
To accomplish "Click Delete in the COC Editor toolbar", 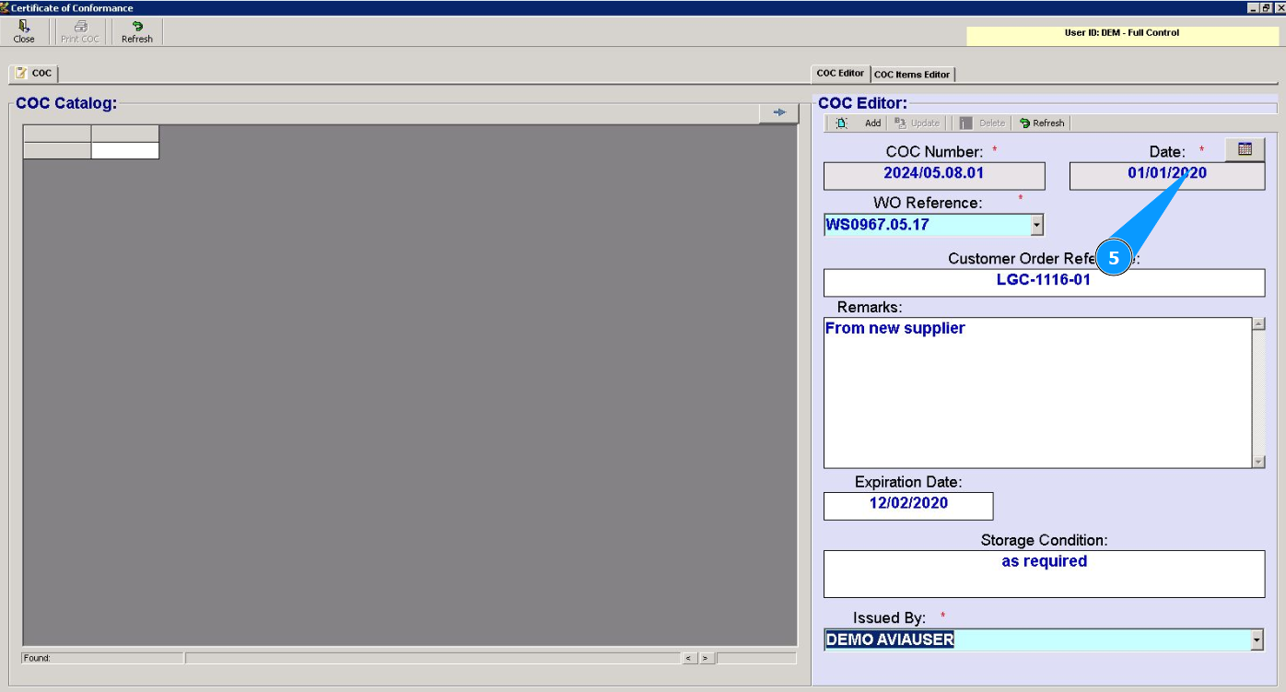I will click(983, 123).
